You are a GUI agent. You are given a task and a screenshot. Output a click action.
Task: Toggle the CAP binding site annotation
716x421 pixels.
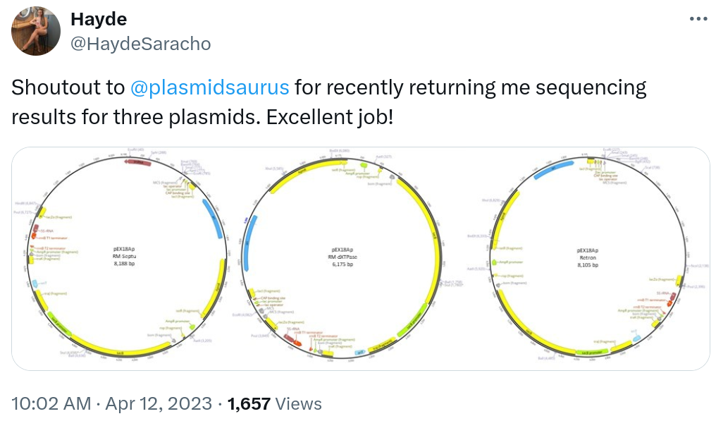tap(273, 298)
